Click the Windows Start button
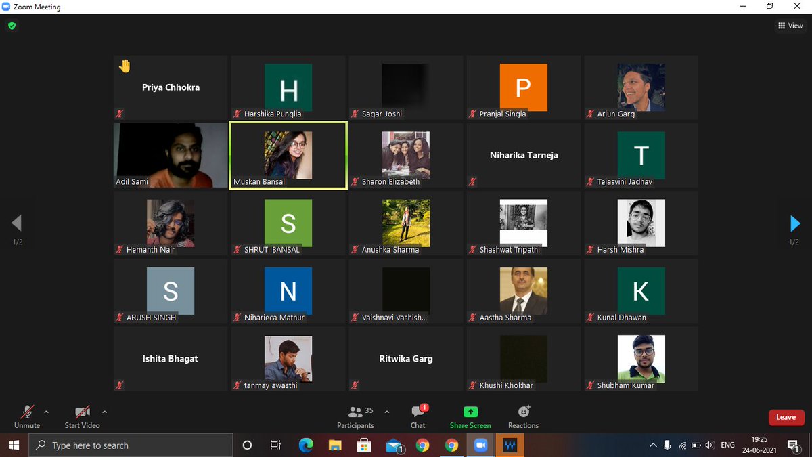 14,445
